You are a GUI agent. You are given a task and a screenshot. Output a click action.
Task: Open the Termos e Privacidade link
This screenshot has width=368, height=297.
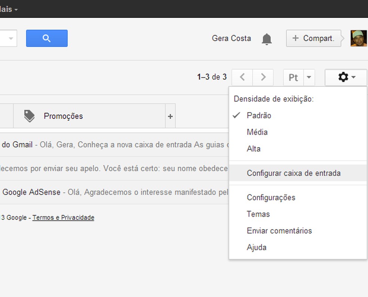coord(63,218)
